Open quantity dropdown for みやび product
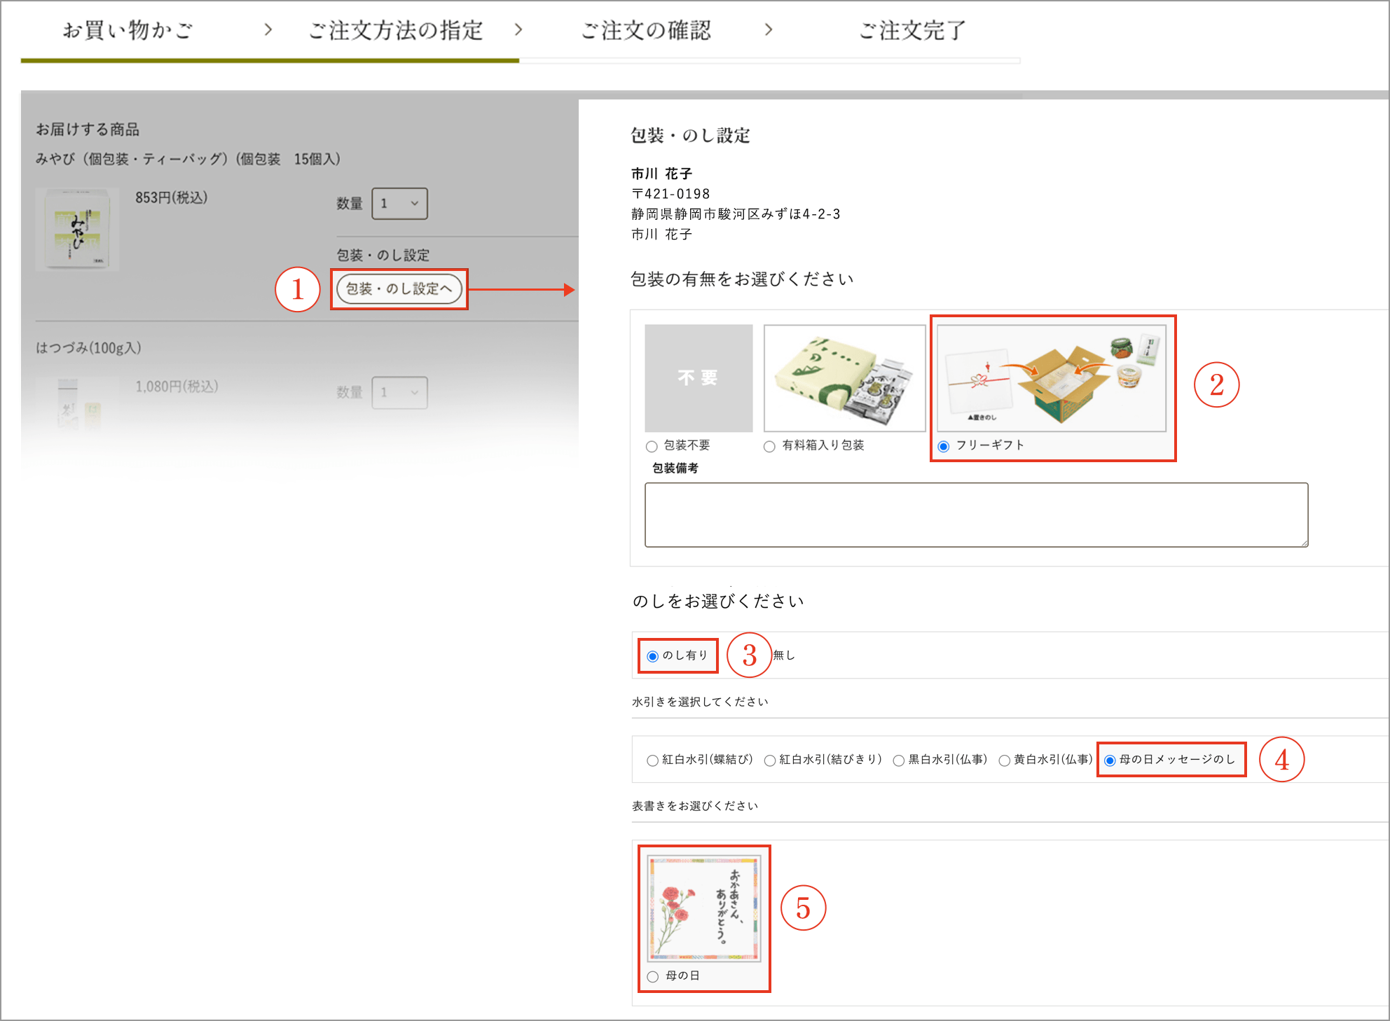Viewport: 1390px width, 1021px height. 399,204
